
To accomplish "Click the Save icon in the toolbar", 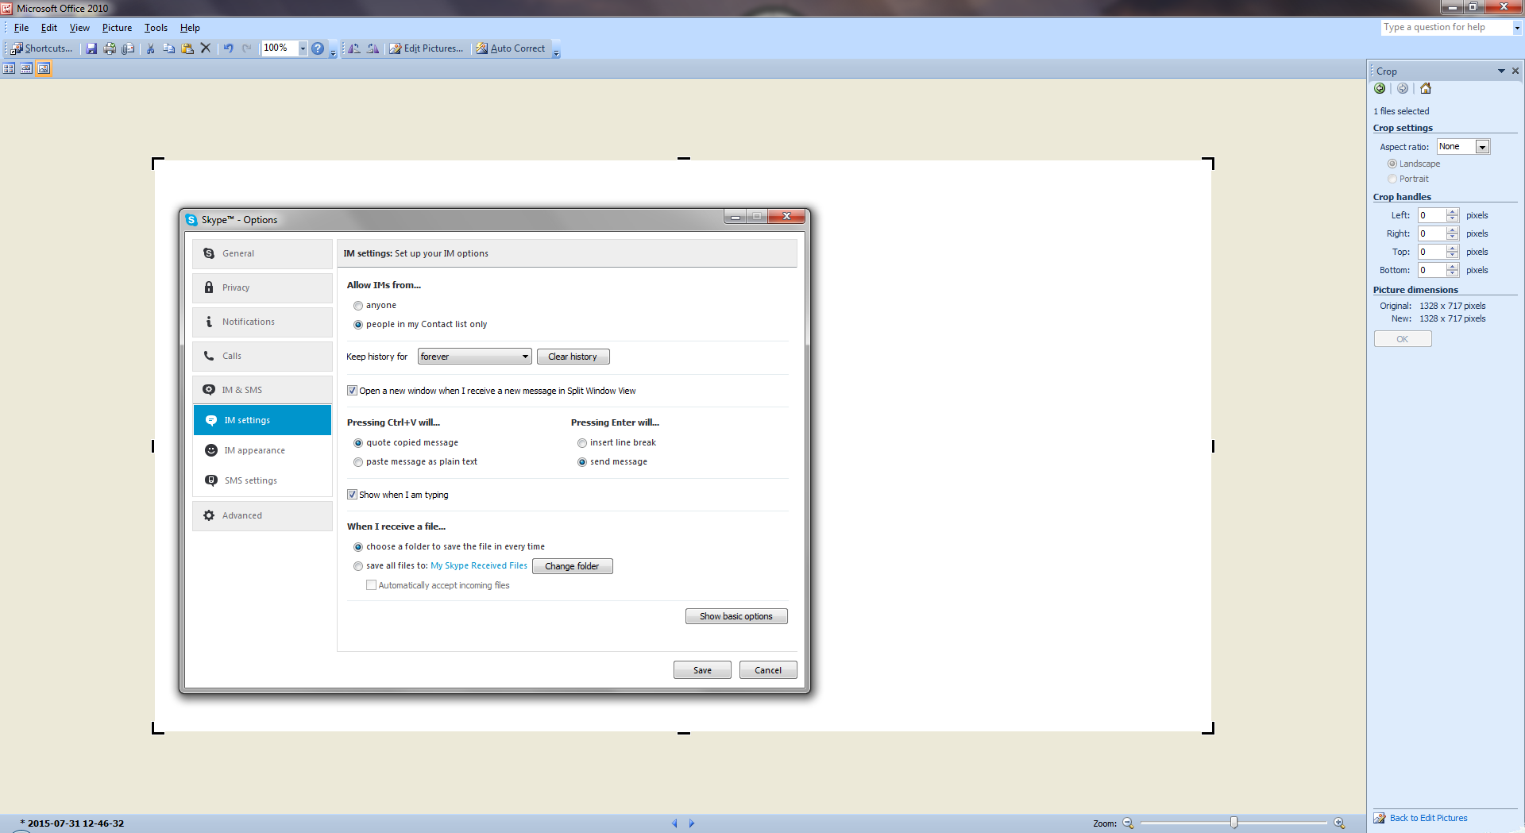I will tap(91, 48).
